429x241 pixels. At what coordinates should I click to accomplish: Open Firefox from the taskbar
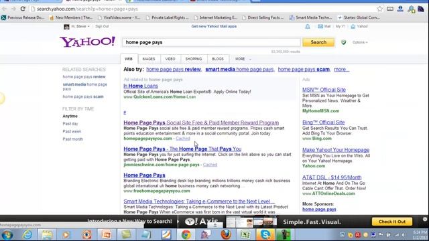pos(226,235)
